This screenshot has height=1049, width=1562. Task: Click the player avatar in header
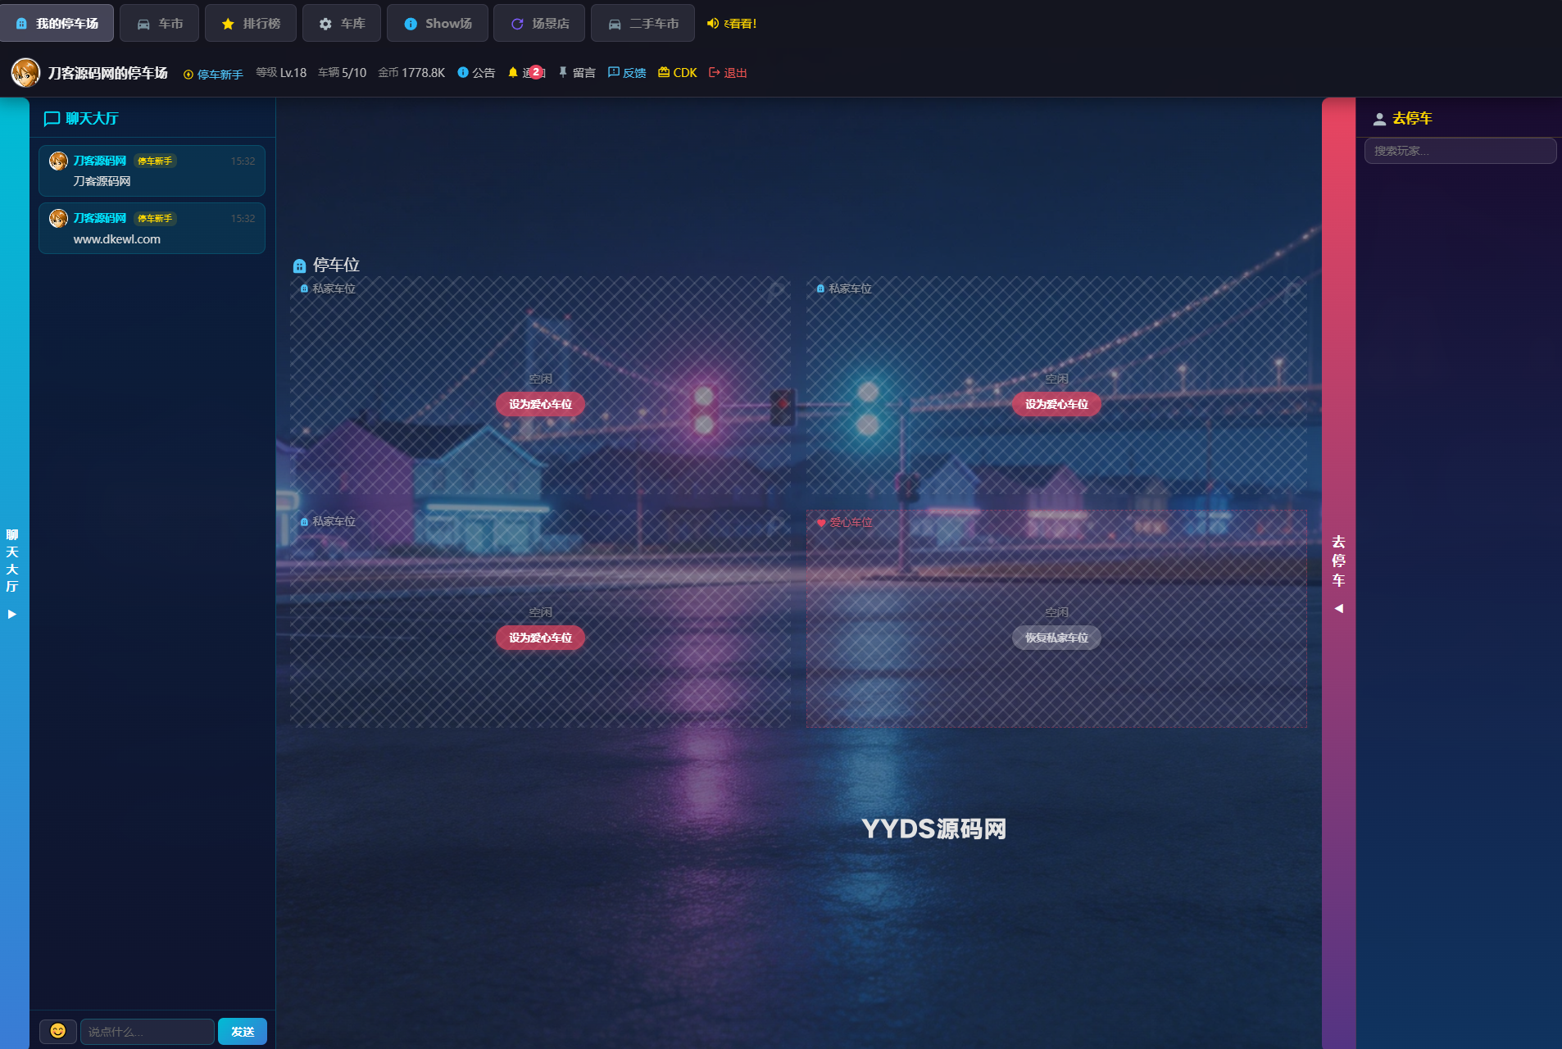(x=25, y=73)
